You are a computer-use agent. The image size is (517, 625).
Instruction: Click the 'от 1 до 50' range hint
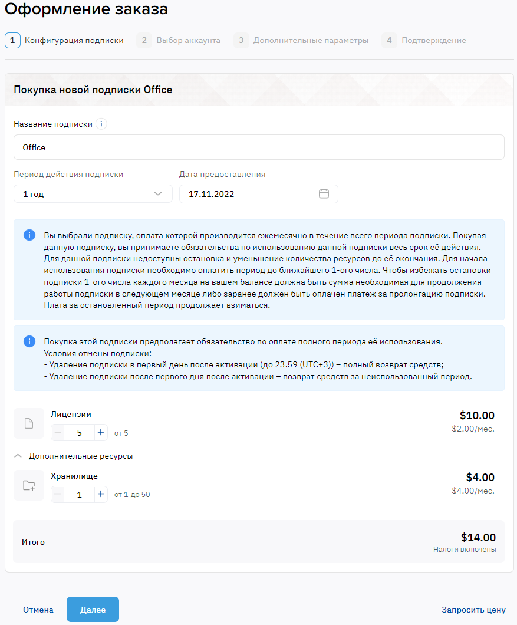[132, 495]
